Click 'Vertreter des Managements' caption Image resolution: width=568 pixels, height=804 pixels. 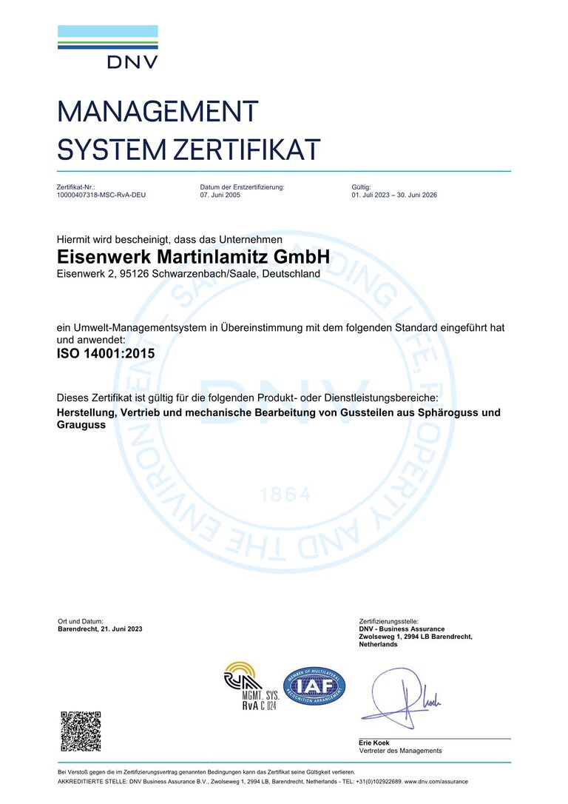tap(400, 751)
